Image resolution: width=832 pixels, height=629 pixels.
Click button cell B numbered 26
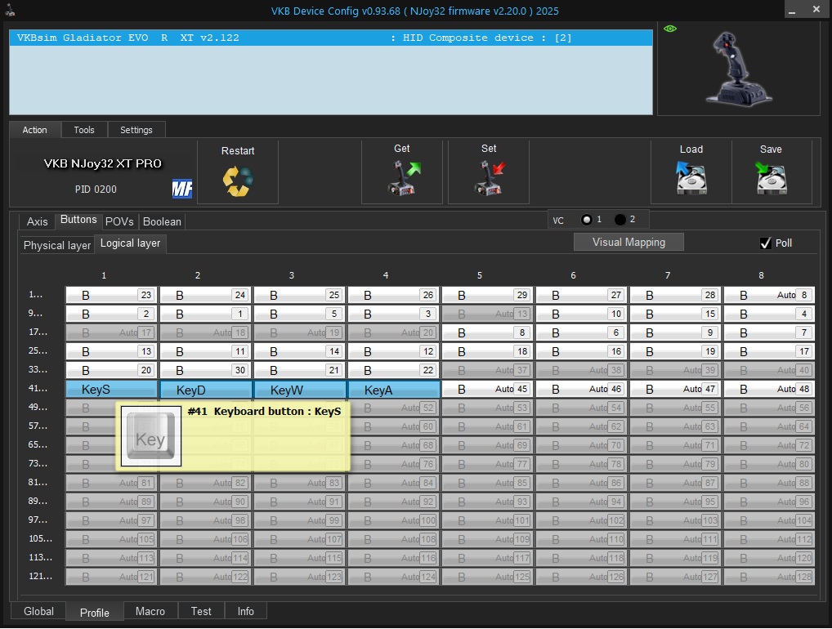point(394,295)
